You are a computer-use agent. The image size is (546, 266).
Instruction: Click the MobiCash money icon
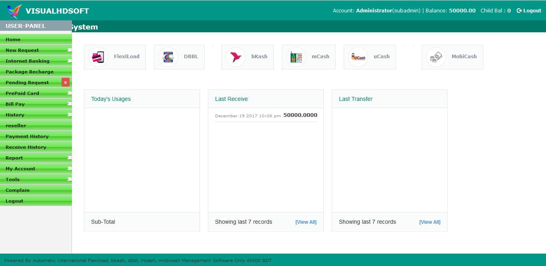click(436, 57)
